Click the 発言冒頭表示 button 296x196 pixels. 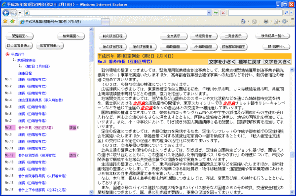coord(50,45)
